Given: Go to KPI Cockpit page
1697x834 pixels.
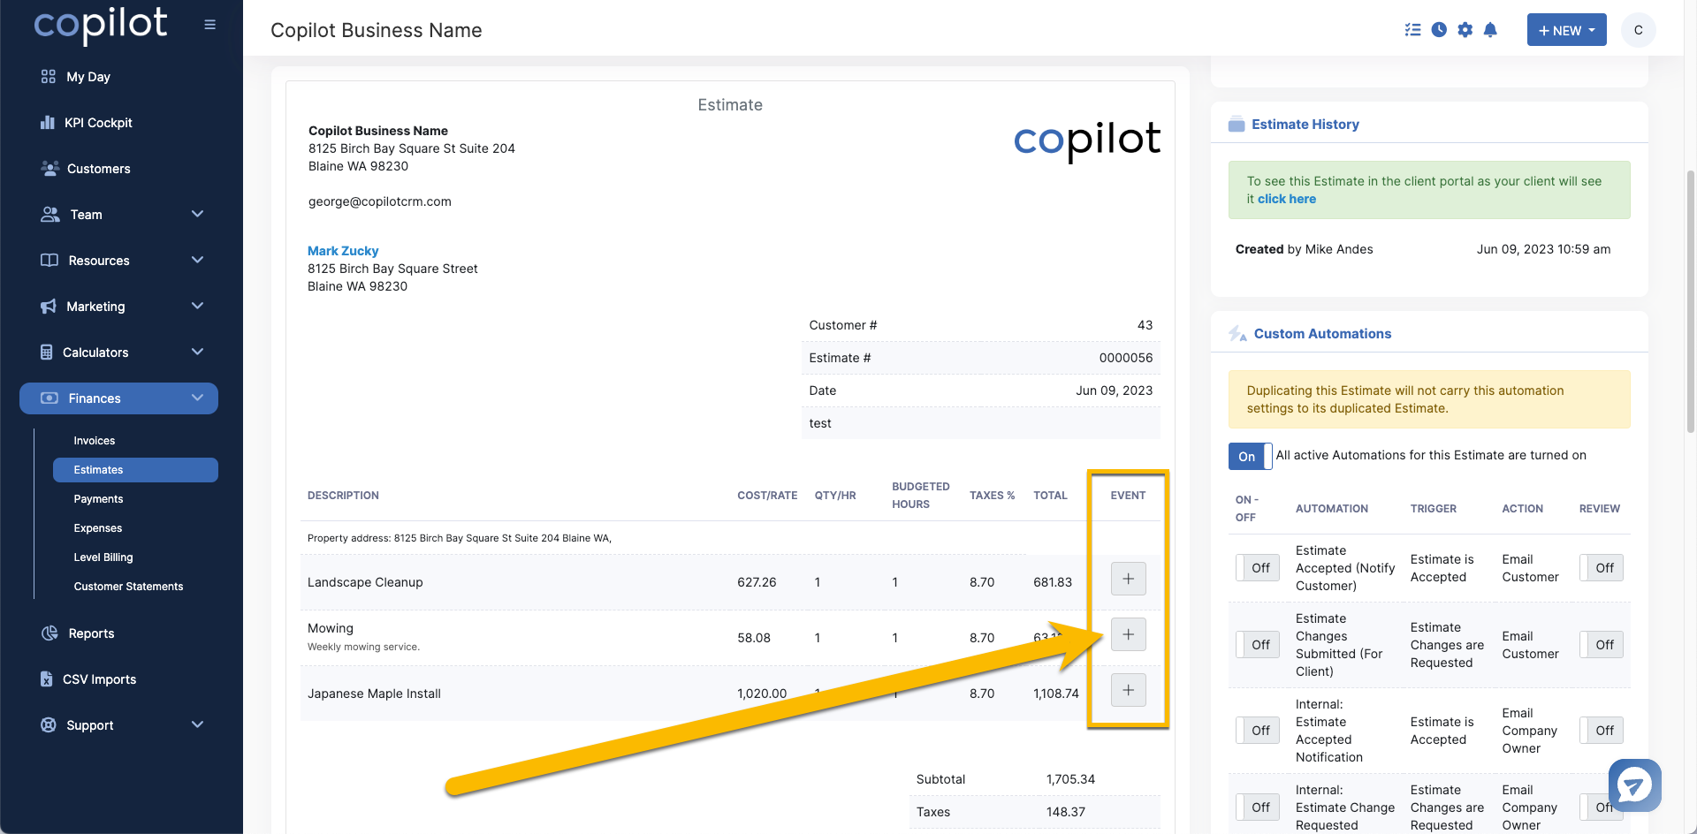Looking at the screenshot, I should (98, 123).
